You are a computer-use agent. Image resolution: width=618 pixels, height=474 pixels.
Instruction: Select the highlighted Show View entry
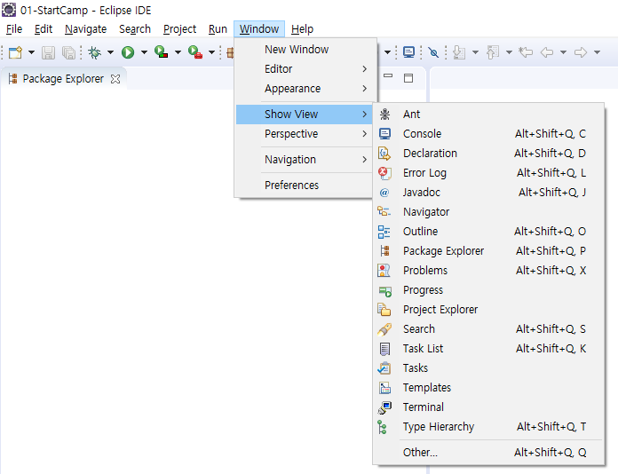304,115
